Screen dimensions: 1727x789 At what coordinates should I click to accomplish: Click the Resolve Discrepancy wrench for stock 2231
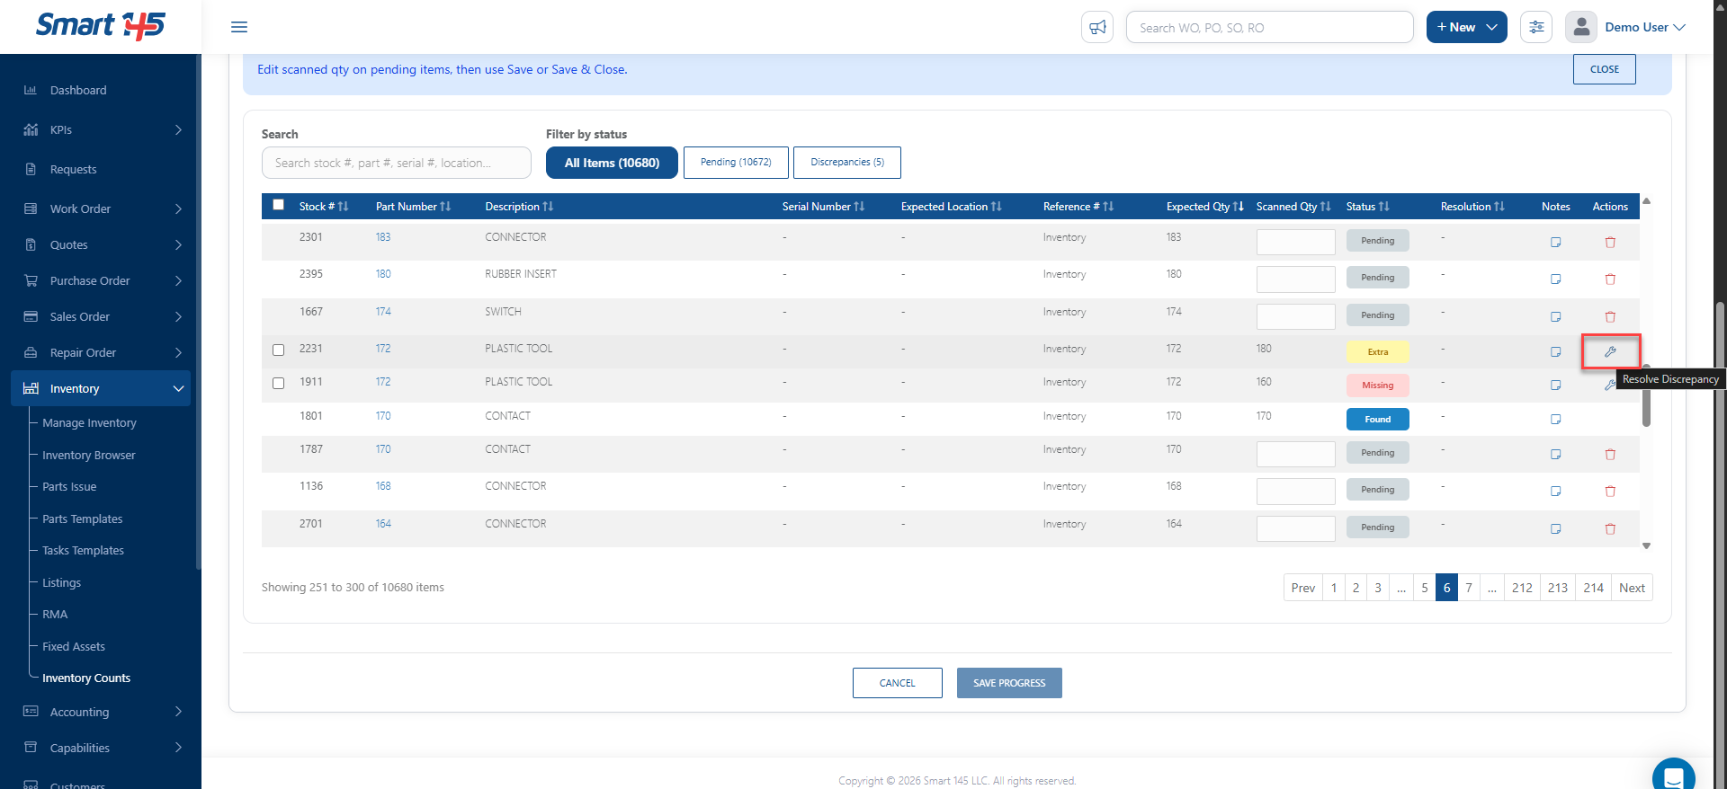coord(1610,351)
